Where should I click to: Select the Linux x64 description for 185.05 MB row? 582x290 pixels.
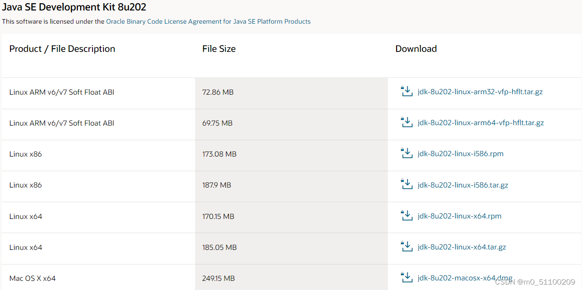(x=26, y=247)
